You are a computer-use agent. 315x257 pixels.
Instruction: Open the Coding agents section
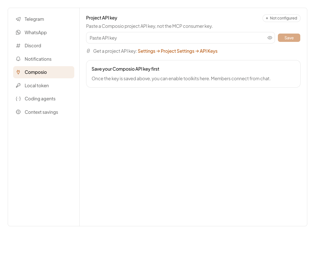coord(44,99)
